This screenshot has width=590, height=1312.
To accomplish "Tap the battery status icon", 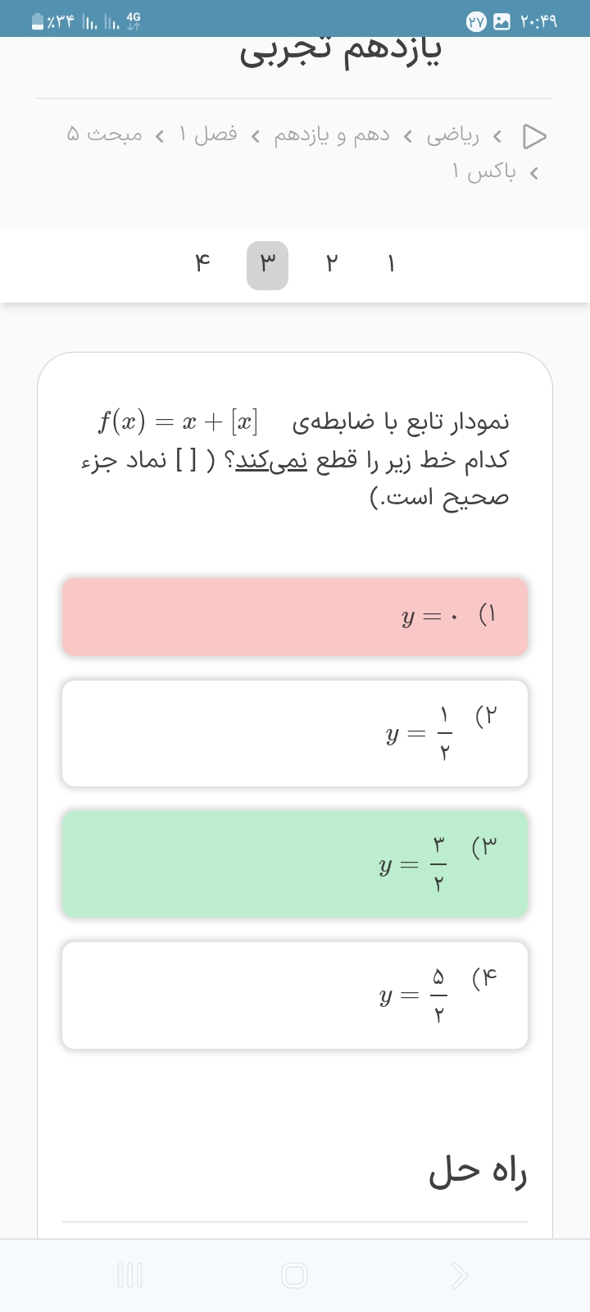I will [38, 22].
